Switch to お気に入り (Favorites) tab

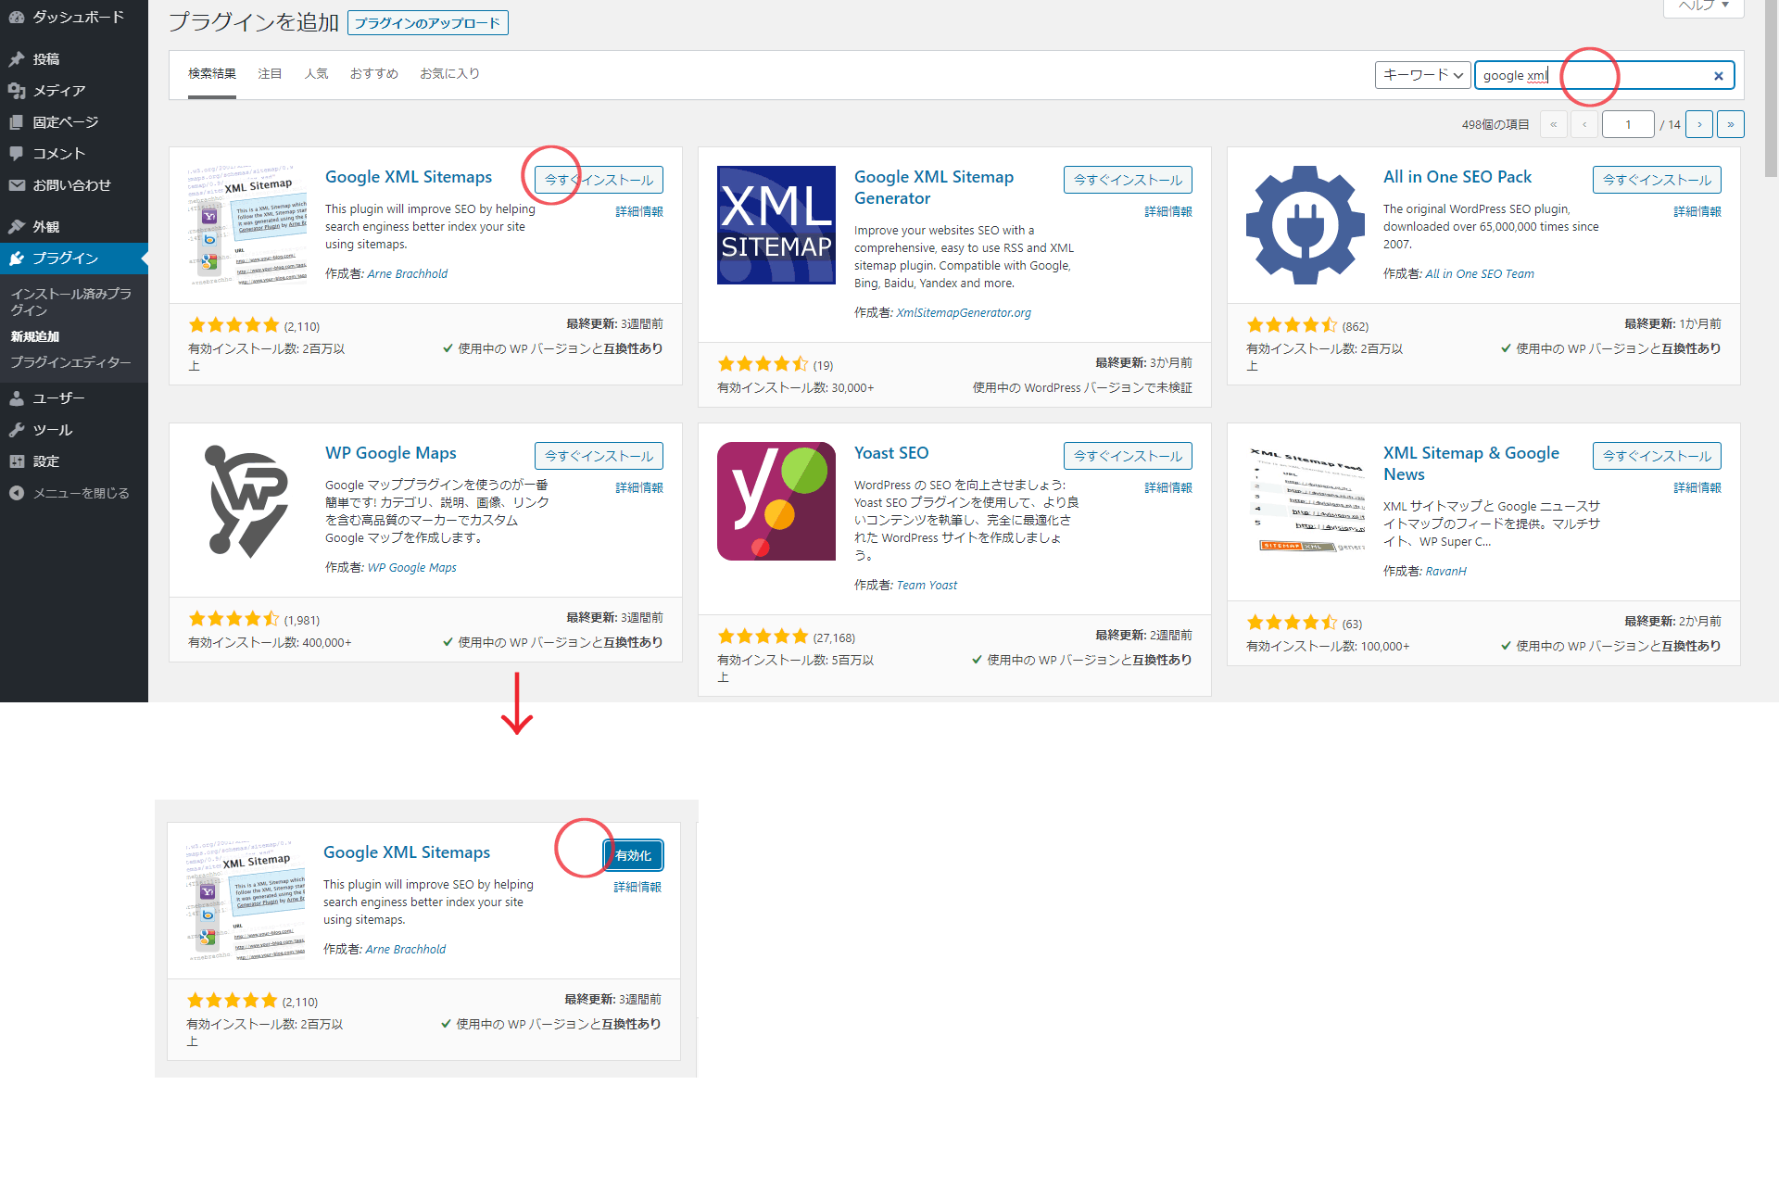[449, 74]
